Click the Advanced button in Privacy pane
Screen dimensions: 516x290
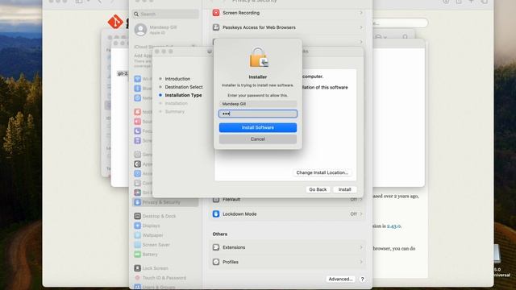pyautogui.click(x=340, y=280)
